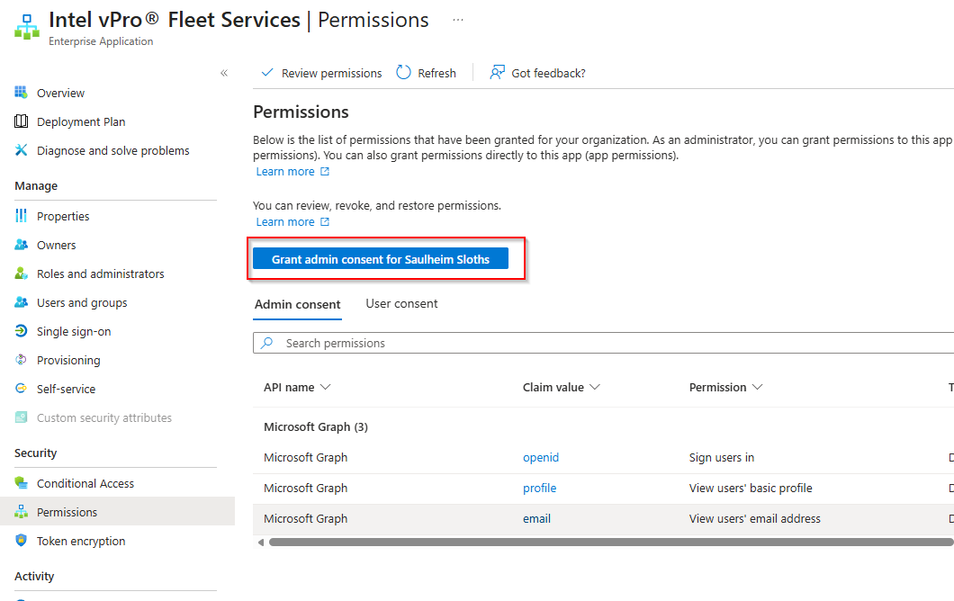Viewport: 954px width, 601px height.
Task: Click the Overview grid icon
Action: pos(22,93)
